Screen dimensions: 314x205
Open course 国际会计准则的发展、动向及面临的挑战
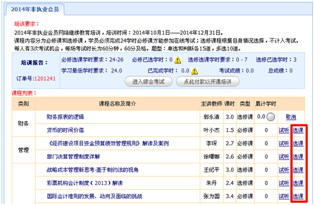click(95, 196)
